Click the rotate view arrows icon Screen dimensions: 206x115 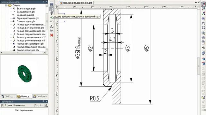203,48
